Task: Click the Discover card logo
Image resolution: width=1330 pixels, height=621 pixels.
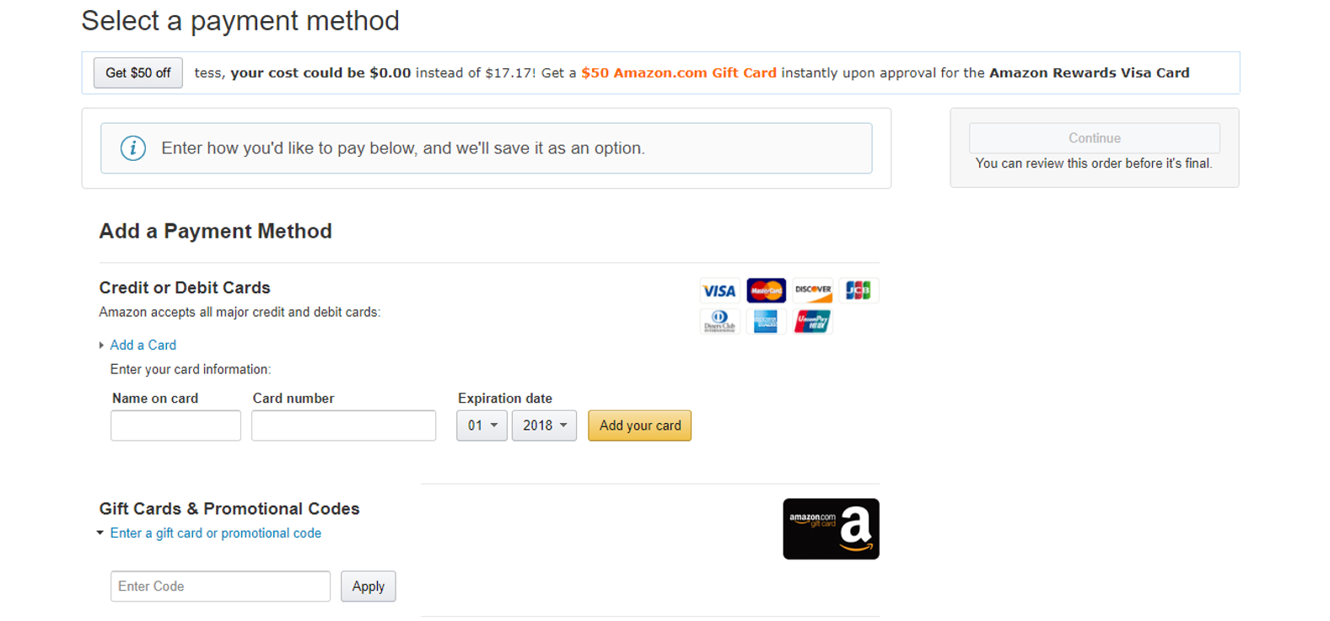Action: click(x=813, y=291)
